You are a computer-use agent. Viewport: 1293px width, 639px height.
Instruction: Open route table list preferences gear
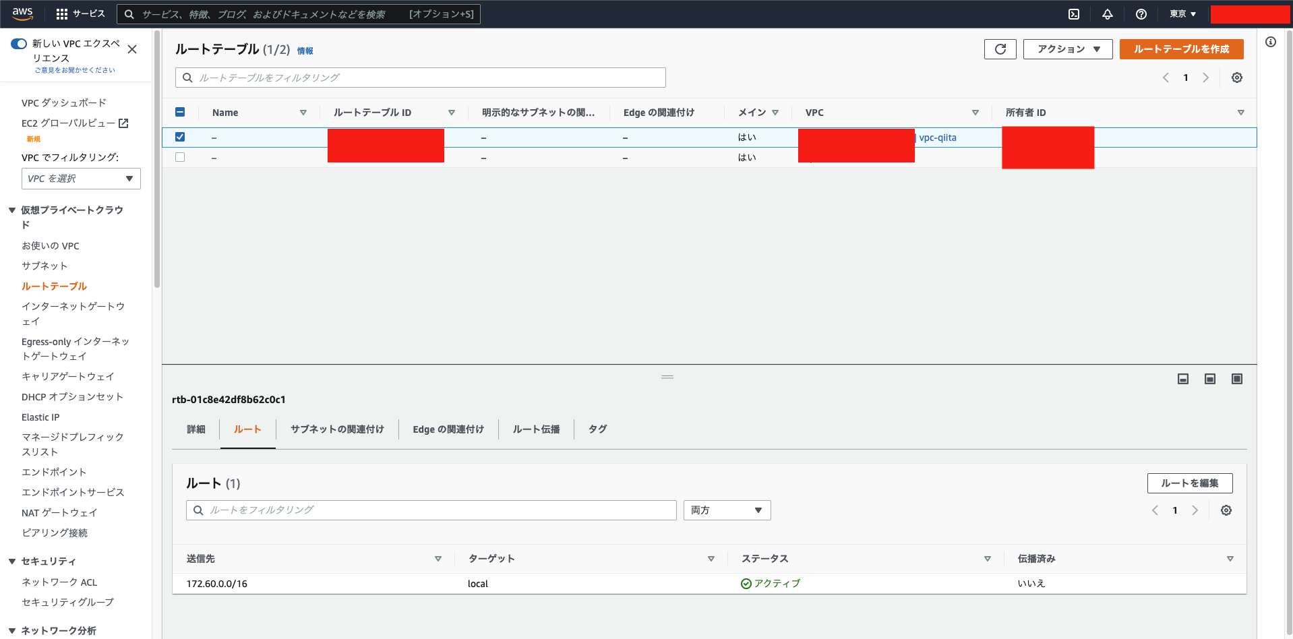[x=1237, y=78]
